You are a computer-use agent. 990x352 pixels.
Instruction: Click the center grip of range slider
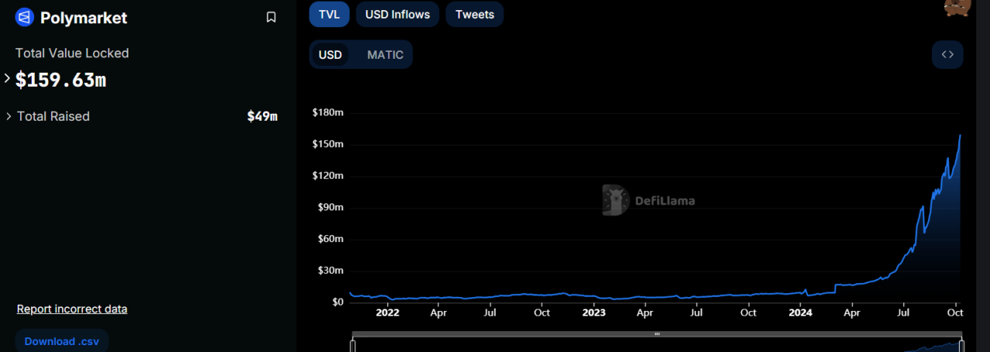[657, 334]
